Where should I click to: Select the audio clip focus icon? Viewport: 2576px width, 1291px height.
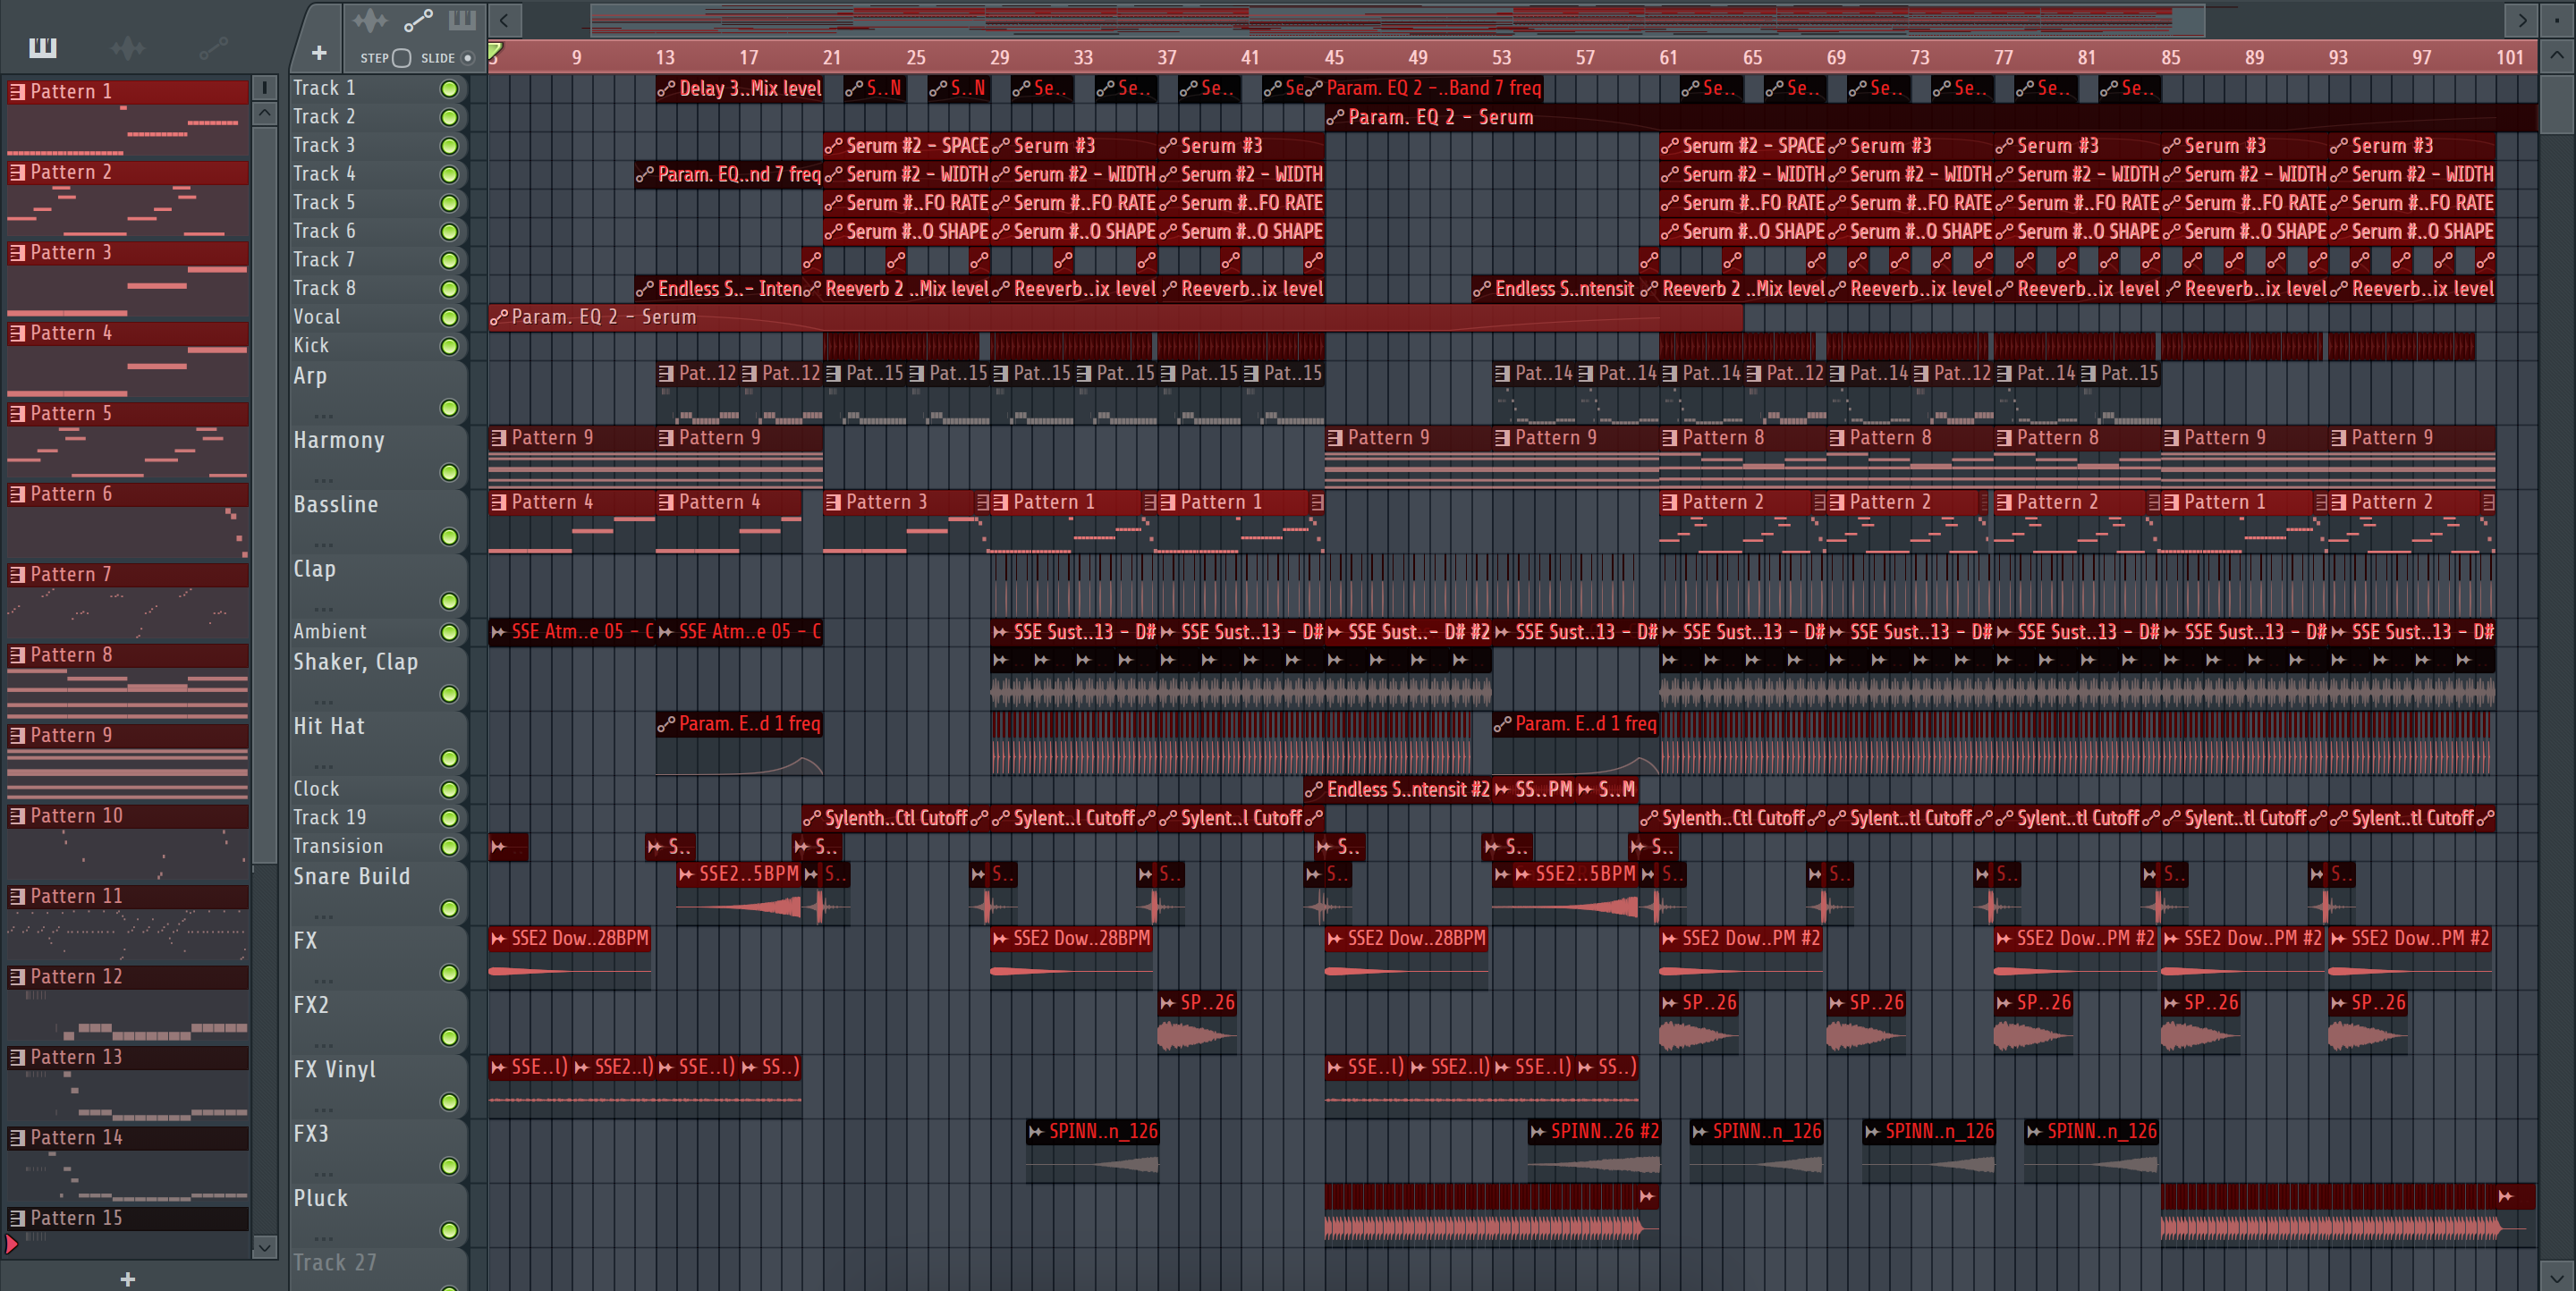coord(369,20)
